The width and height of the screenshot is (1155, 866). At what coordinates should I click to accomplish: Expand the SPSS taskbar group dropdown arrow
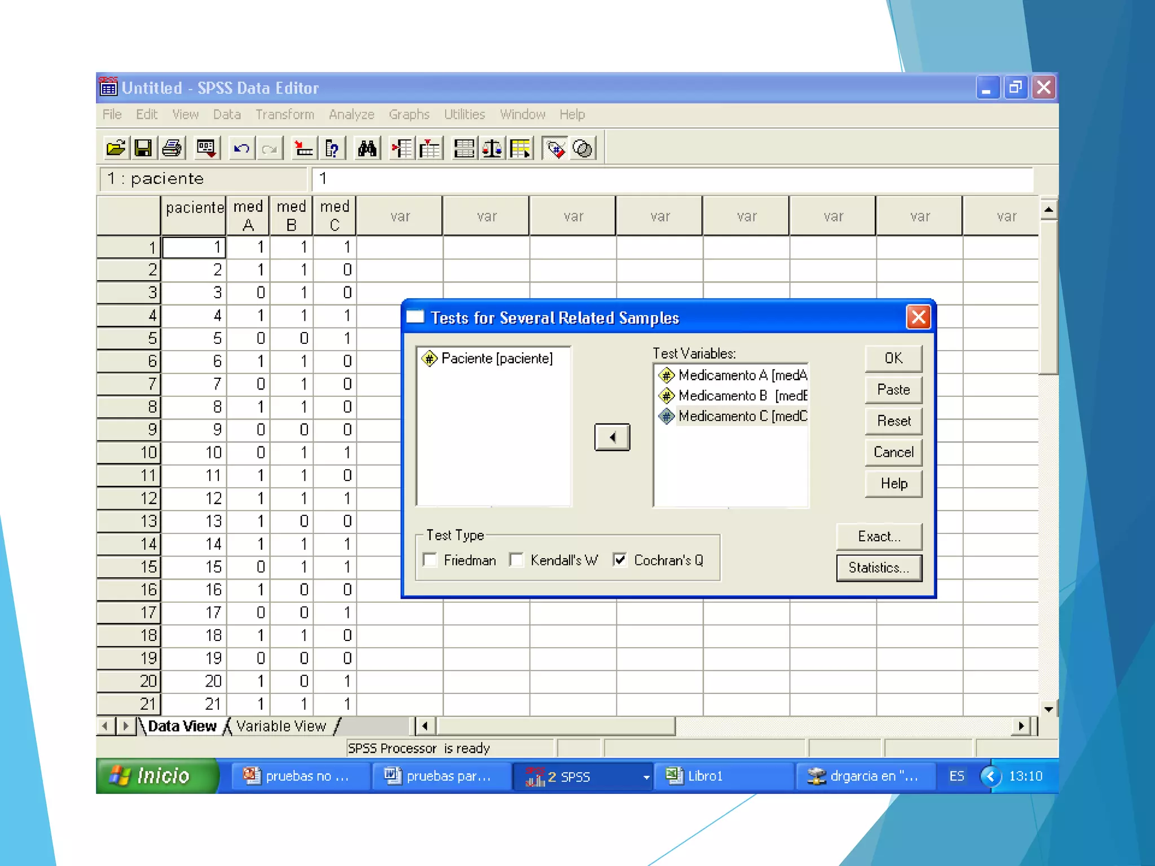(x=646, y=777)
